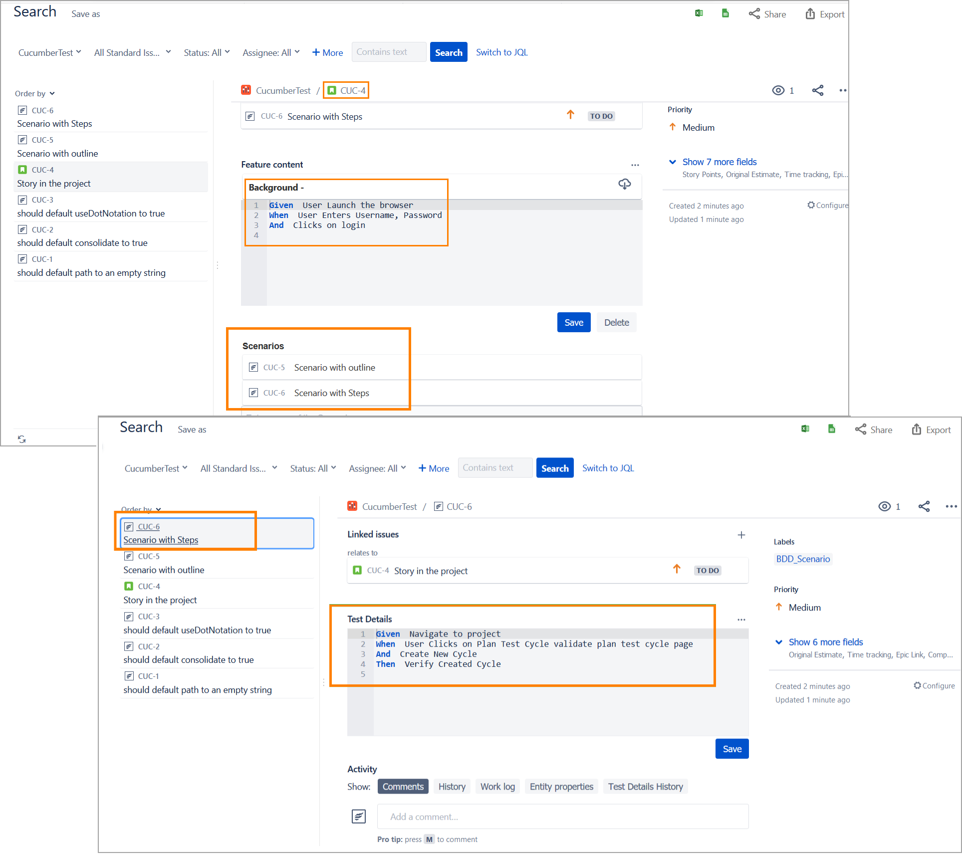Open linked issue CUC-4 Story in the project
This screenshot has width=962, height=854.
[x=548, y=570]
